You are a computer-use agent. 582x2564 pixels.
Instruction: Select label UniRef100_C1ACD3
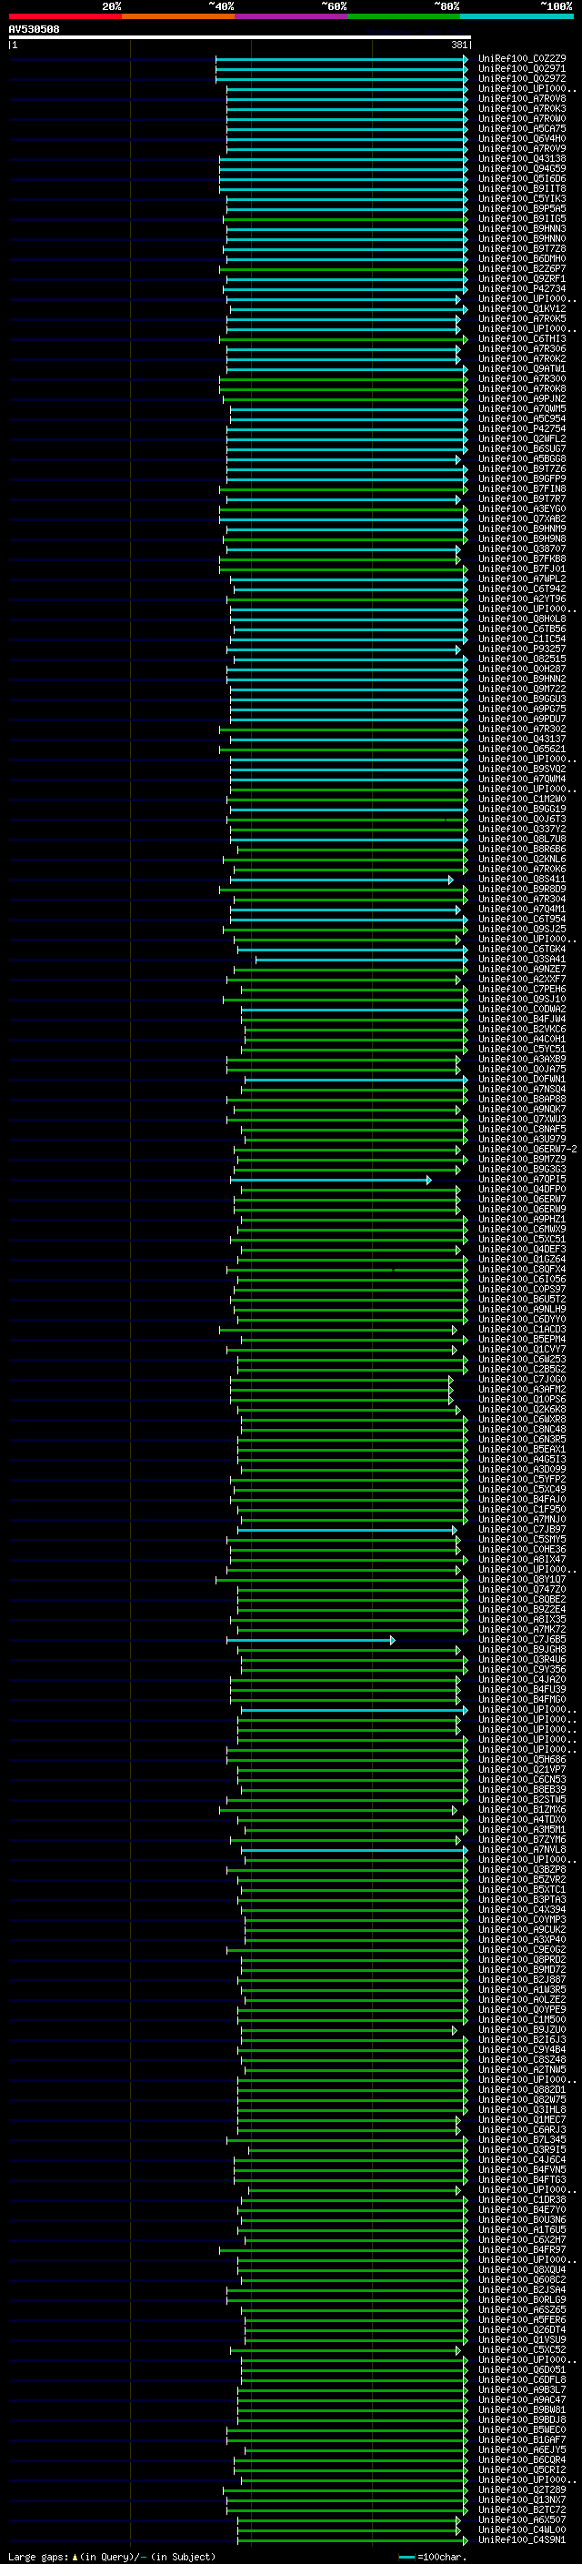[x=521, y=1329]
